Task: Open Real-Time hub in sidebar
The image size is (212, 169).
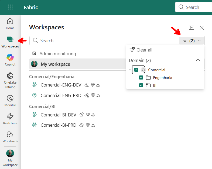Action: [x=10, y=119]
